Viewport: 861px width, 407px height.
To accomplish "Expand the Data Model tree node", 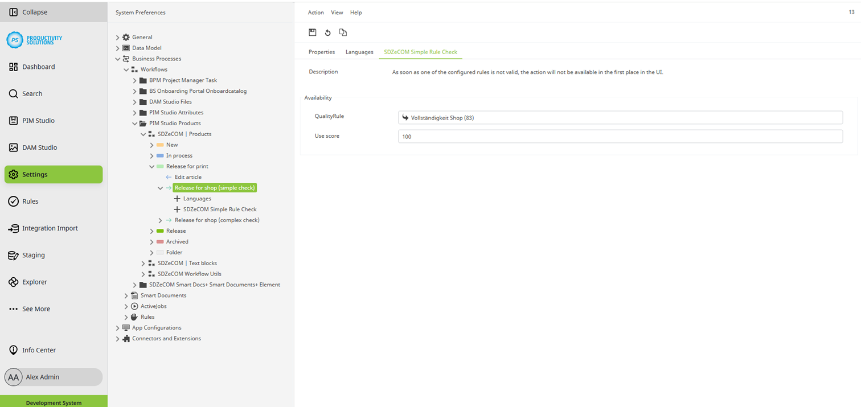I will (118, 48).
